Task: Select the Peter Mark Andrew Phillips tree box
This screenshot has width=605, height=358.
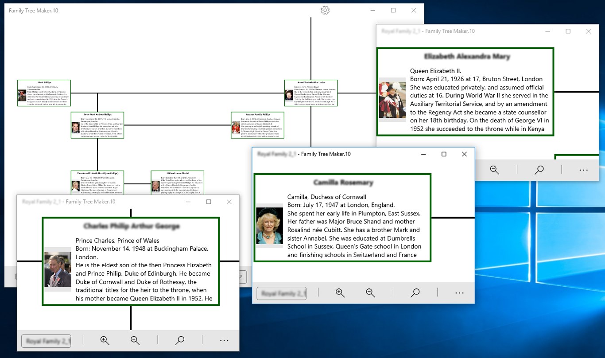Action: [97, 125]
